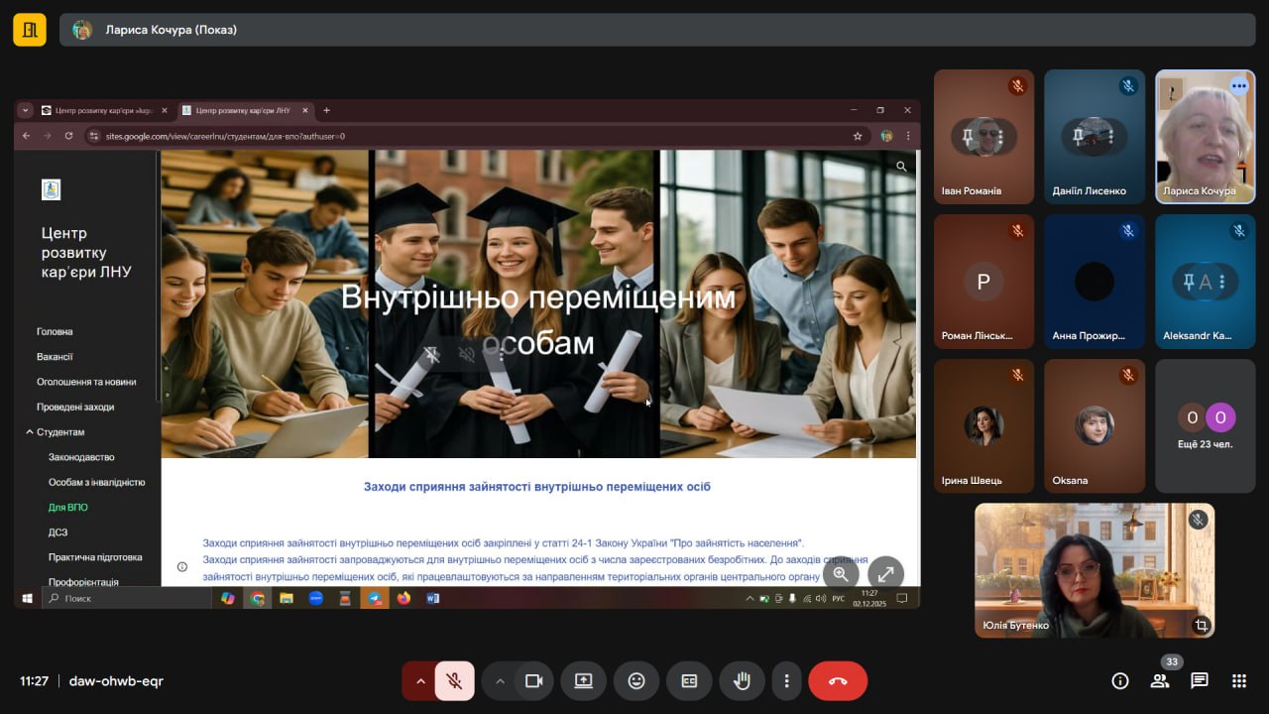Screen dimensions: 1269x714
Task: Raise your hand
Action: pos(741,681)
